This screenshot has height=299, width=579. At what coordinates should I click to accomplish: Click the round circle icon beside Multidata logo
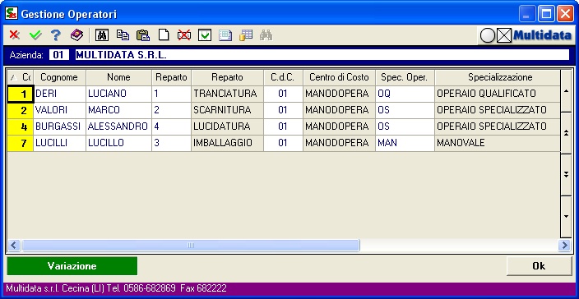(x=488, y=36)
